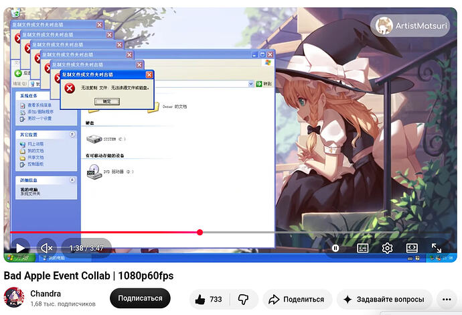Click the green 转到 Go button in the video
Screen dimensions: 462x315
pos(264,84)
